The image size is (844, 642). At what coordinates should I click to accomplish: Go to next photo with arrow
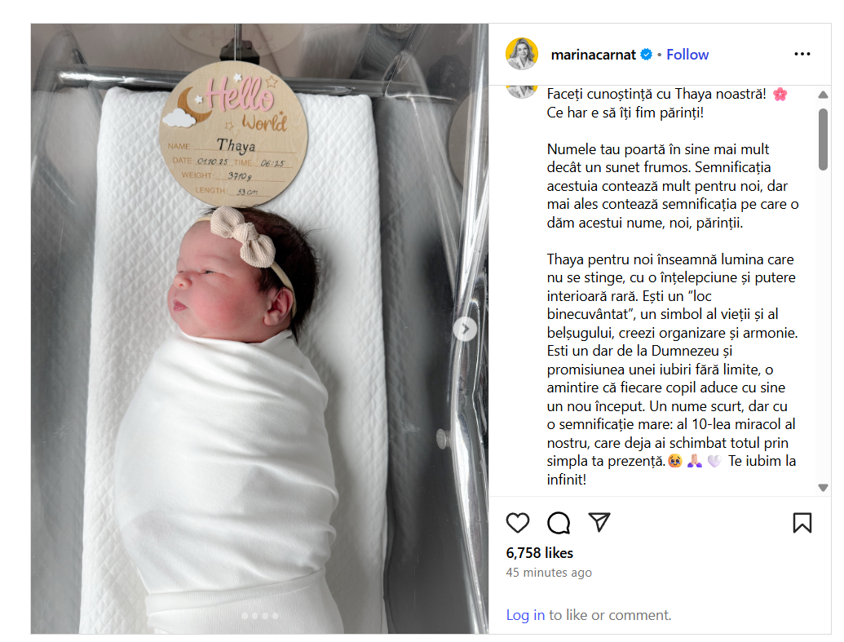[x=465, y=329]
